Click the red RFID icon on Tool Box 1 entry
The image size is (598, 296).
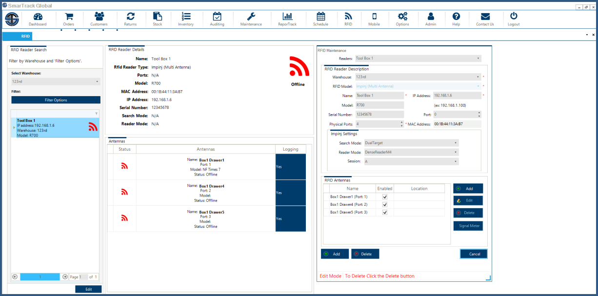pos(93,127)
